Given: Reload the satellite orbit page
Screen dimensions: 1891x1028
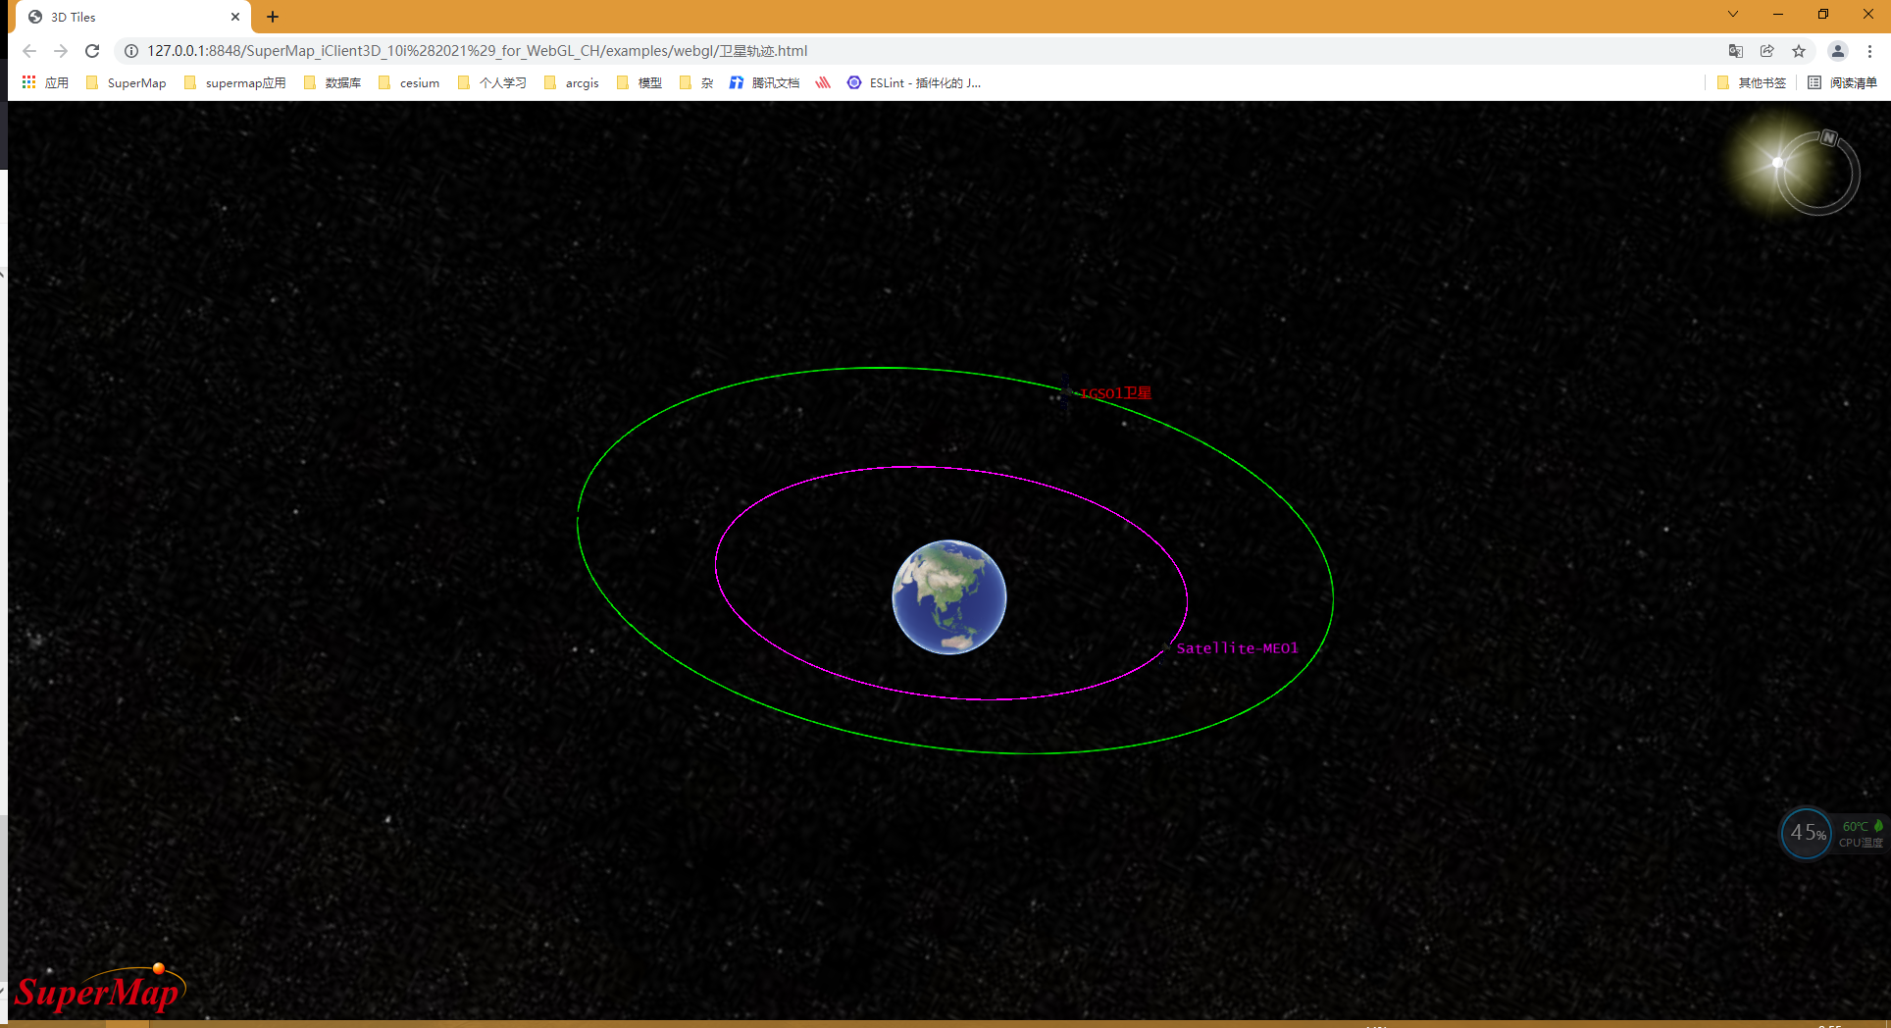Looking at the screenshot, I should click(x=92, y=51).
